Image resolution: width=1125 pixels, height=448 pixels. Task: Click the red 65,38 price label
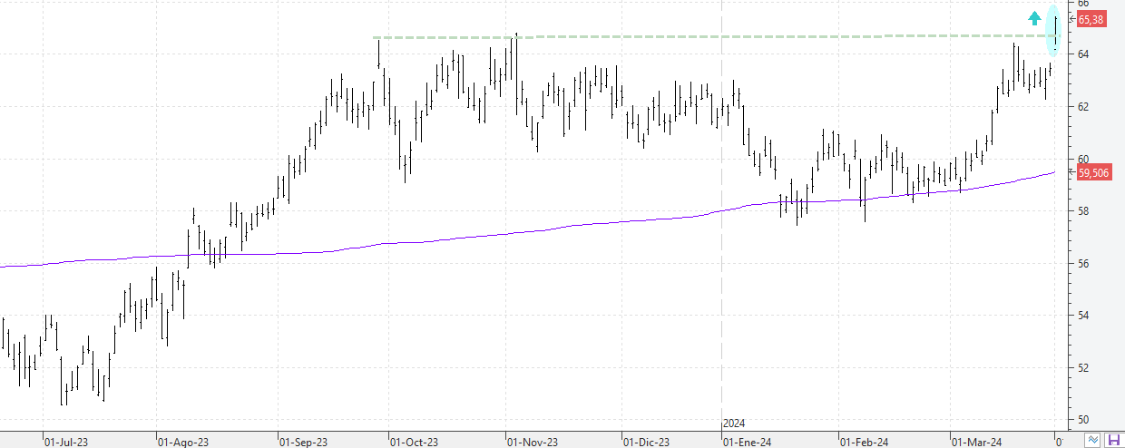tap(1090, 19)
